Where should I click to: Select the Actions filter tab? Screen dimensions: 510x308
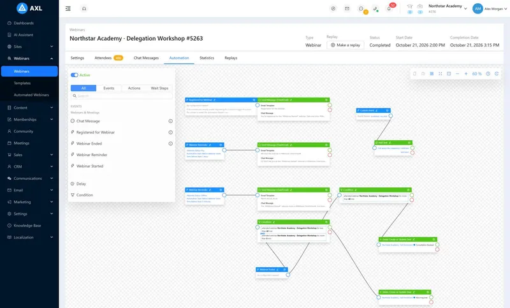point(134,88)
